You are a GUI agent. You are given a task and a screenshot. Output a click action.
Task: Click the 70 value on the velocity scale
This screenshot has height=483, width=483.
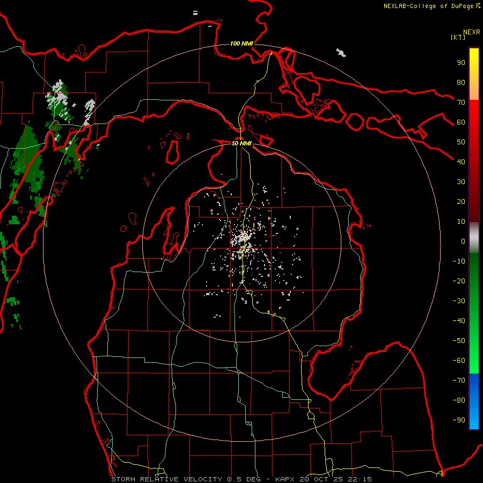461,103
